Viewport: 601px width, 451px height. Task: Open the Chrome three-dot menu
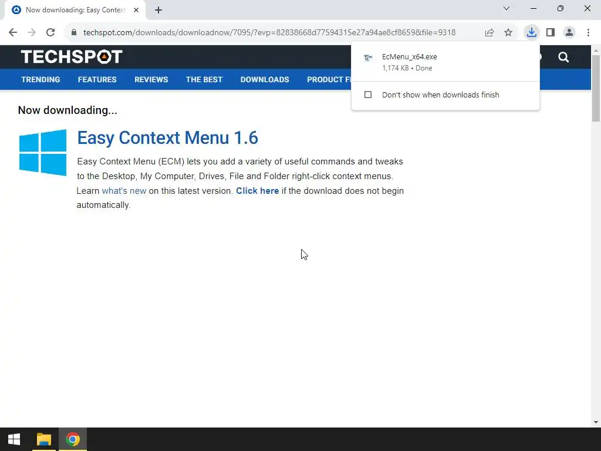588,32
